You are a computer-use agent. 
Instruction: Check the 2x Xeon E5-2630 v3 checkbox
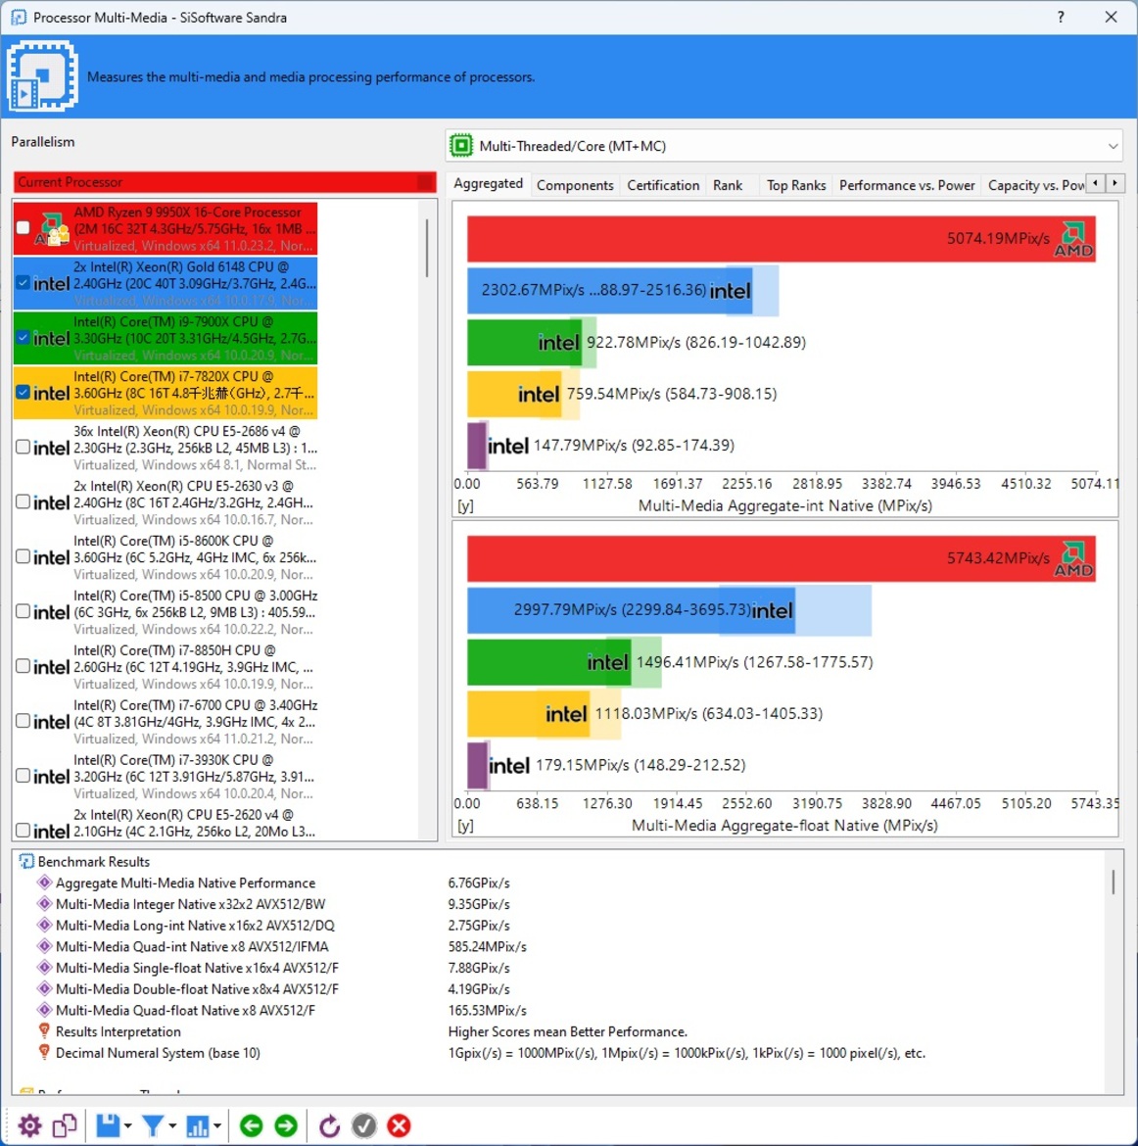pos(23,501)
